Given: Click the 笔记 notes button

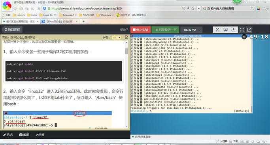Looking at the screenshot, I should 8,135.
